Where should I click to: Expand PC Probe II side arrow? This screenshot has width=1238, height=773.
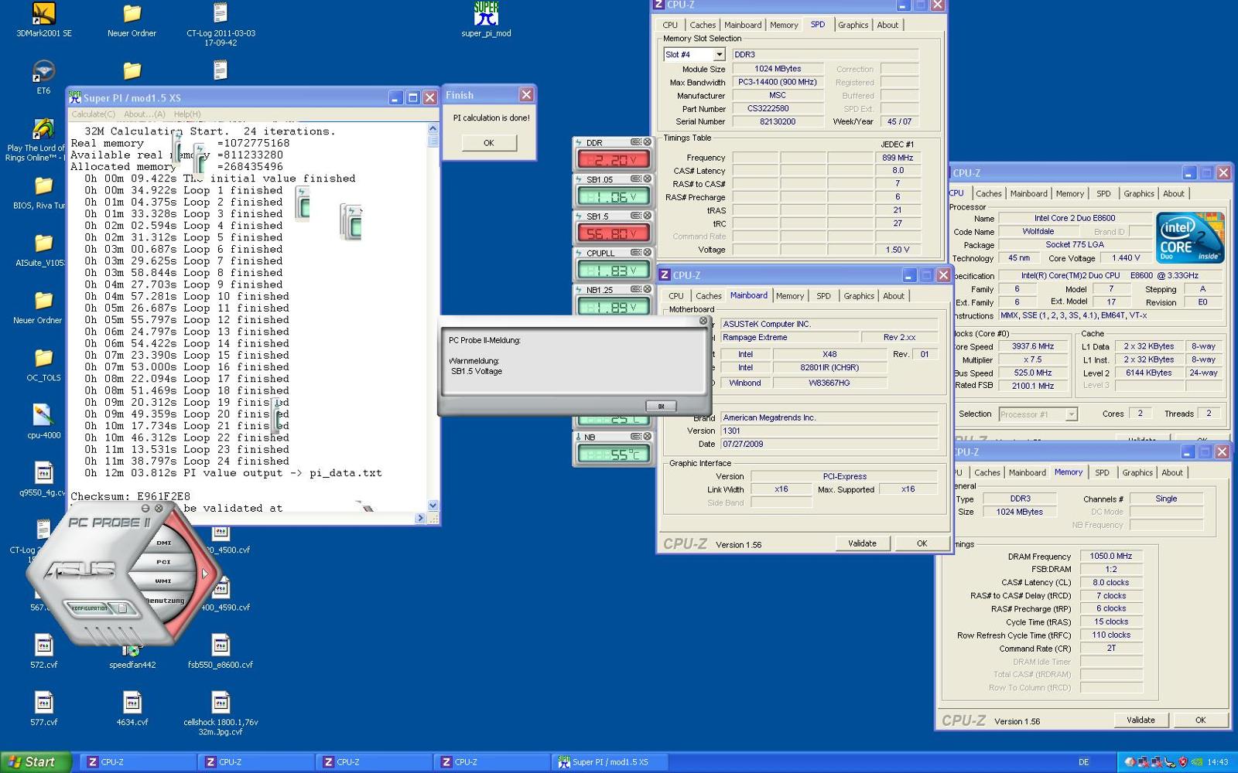(205, 574)
